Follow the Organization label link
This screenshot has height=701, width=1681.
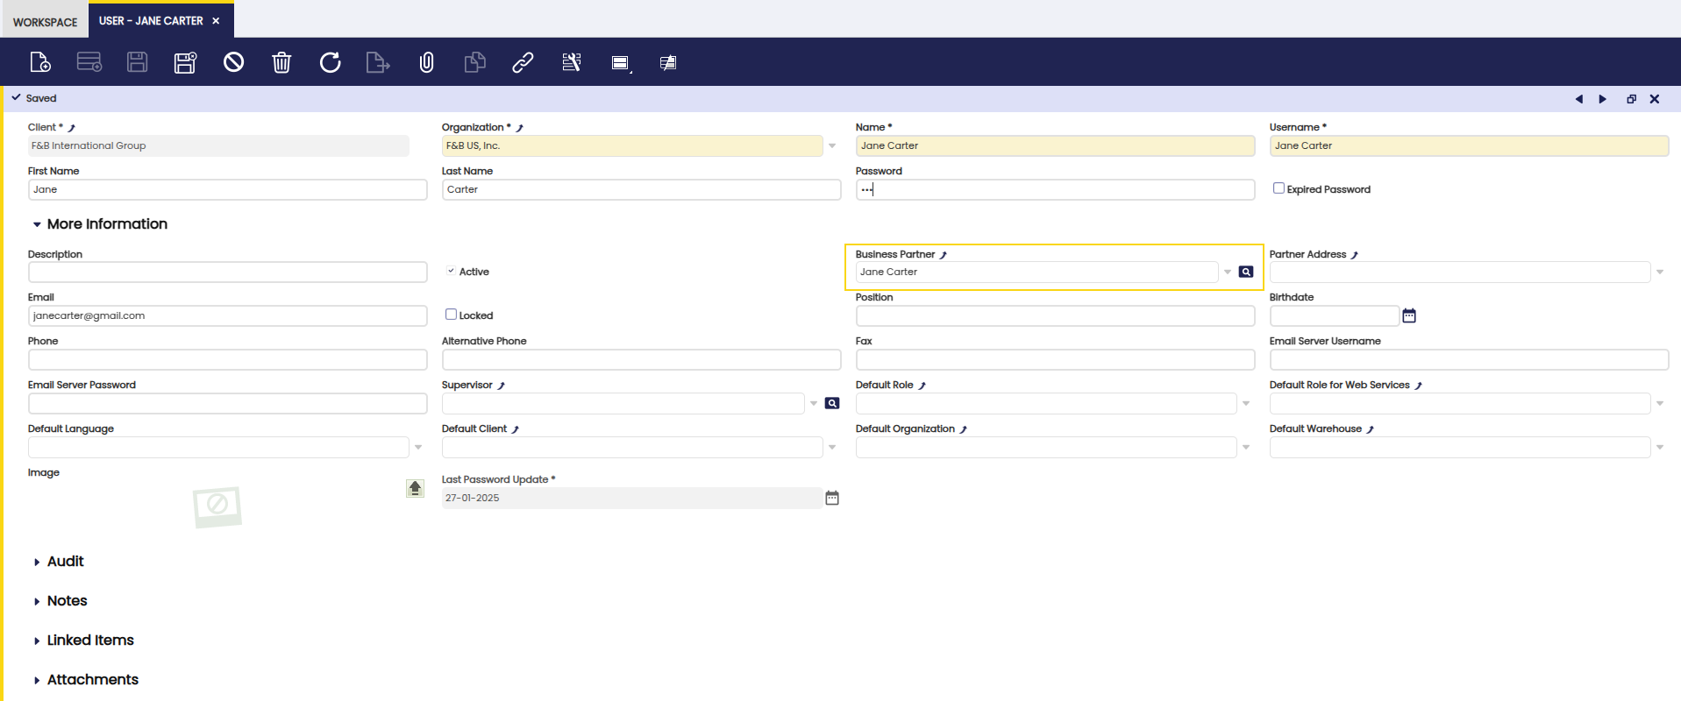[x=520, y=128]
